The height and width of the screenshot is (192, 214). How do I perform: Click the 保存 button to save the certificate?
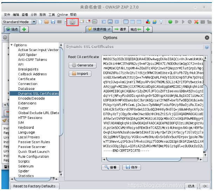tap(132, 167)
